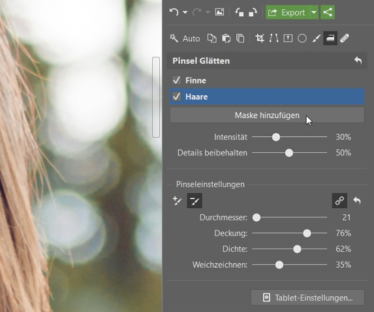Click the Weichzeichnen value 35%
This screenshot has height=312, width=374.
[x=343, y=265]
